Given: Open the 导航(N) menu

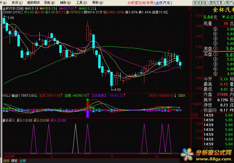Looking at the screenshot, I should [49, 3].
